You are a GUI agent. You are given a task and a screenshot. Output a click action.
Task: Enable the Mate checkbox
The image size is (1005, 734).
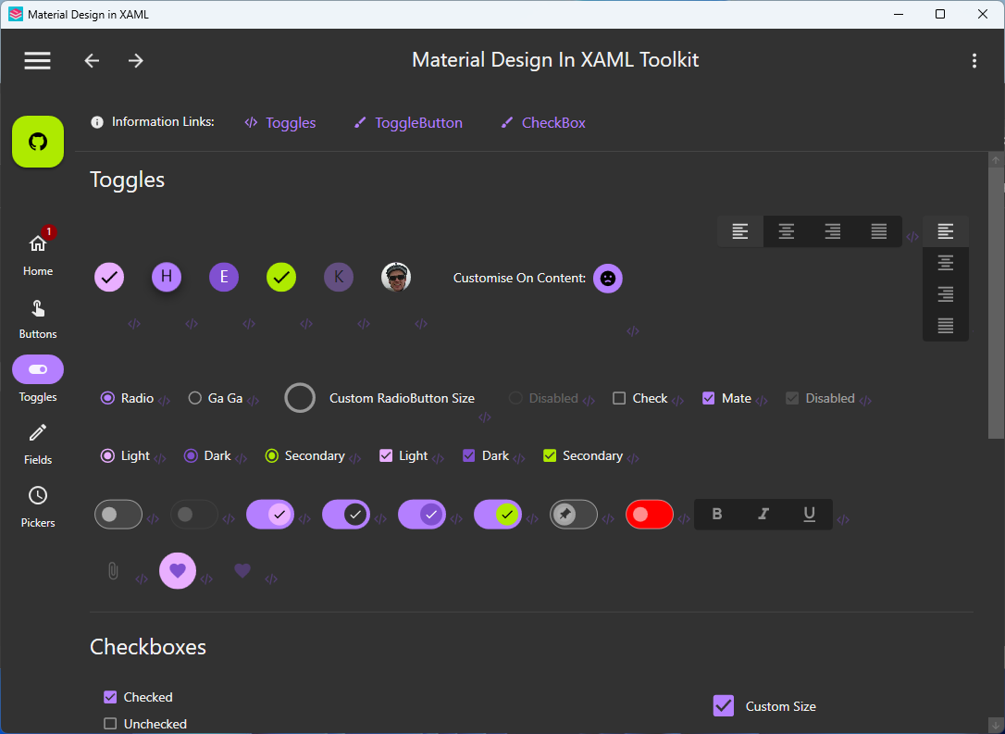tap(708, 398)
